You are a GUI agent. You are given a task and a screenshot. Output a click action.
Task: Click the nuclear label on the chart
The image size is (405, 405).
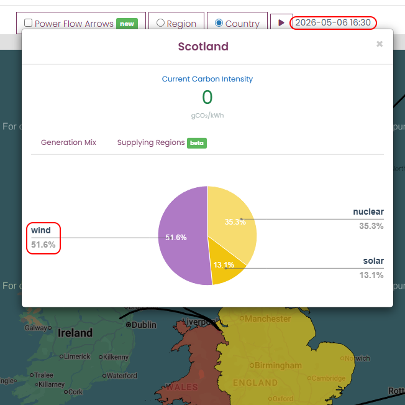tap(368, 212)
